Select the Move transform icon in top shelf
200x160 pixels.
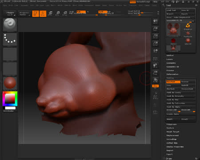pyautogui.click(x=51, y=13)
